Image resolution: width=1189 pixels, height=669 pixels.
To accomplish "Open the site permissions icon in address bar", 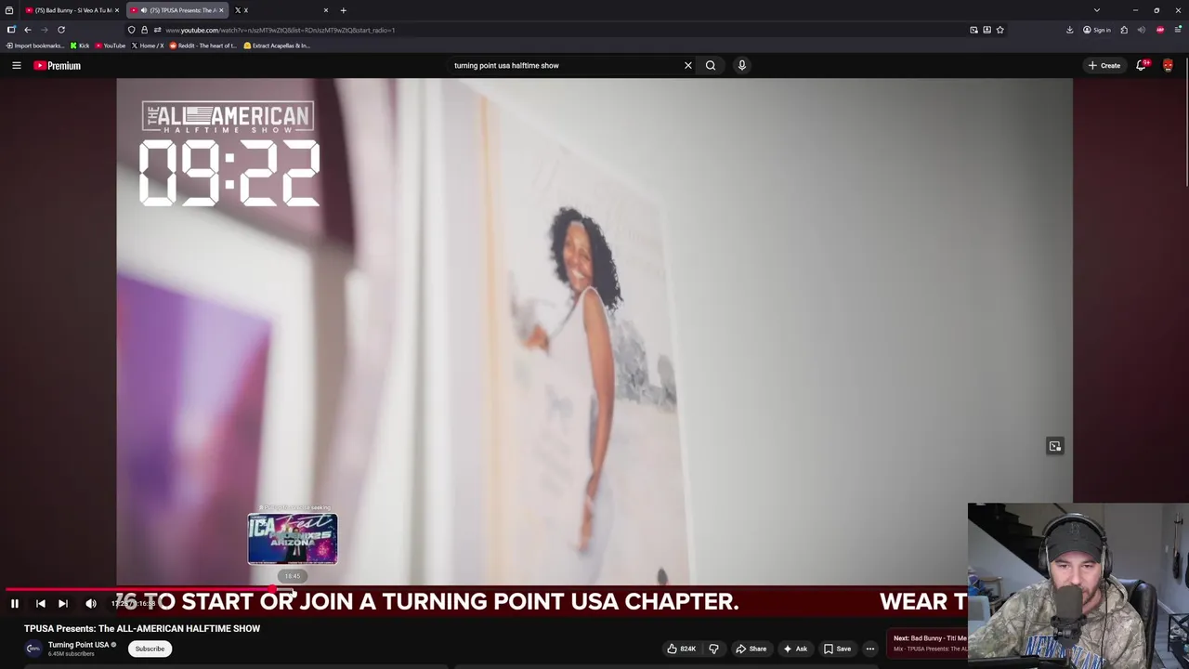I will 157,30.
